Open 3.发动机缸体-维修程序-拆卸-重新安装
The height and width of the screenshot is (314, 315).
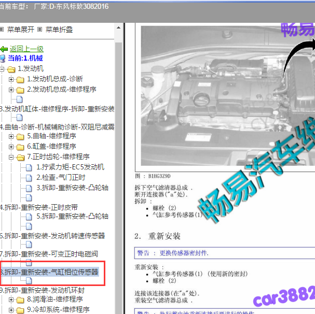(x=57, y=109)
